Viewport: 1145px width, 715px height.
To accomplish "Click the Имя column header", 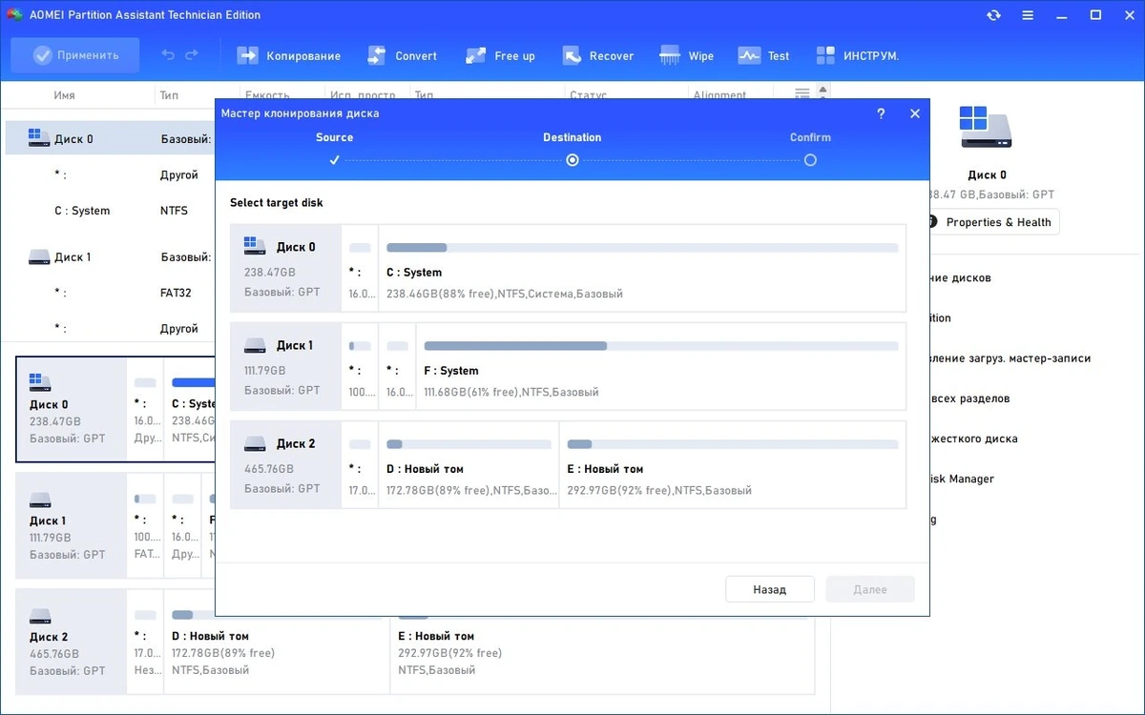I will (x=65, y=95).
